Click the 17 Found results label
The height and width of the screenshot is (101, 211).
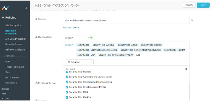pos(70,69)
